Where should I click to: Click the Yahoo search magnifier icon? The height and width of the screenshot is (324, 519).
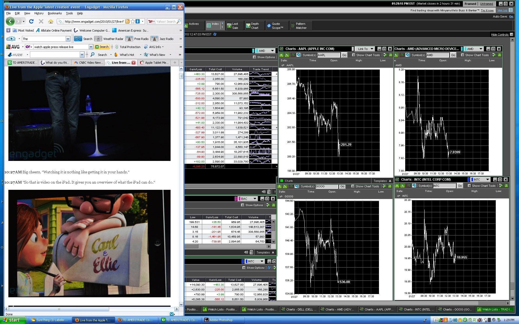pos(179,21)
